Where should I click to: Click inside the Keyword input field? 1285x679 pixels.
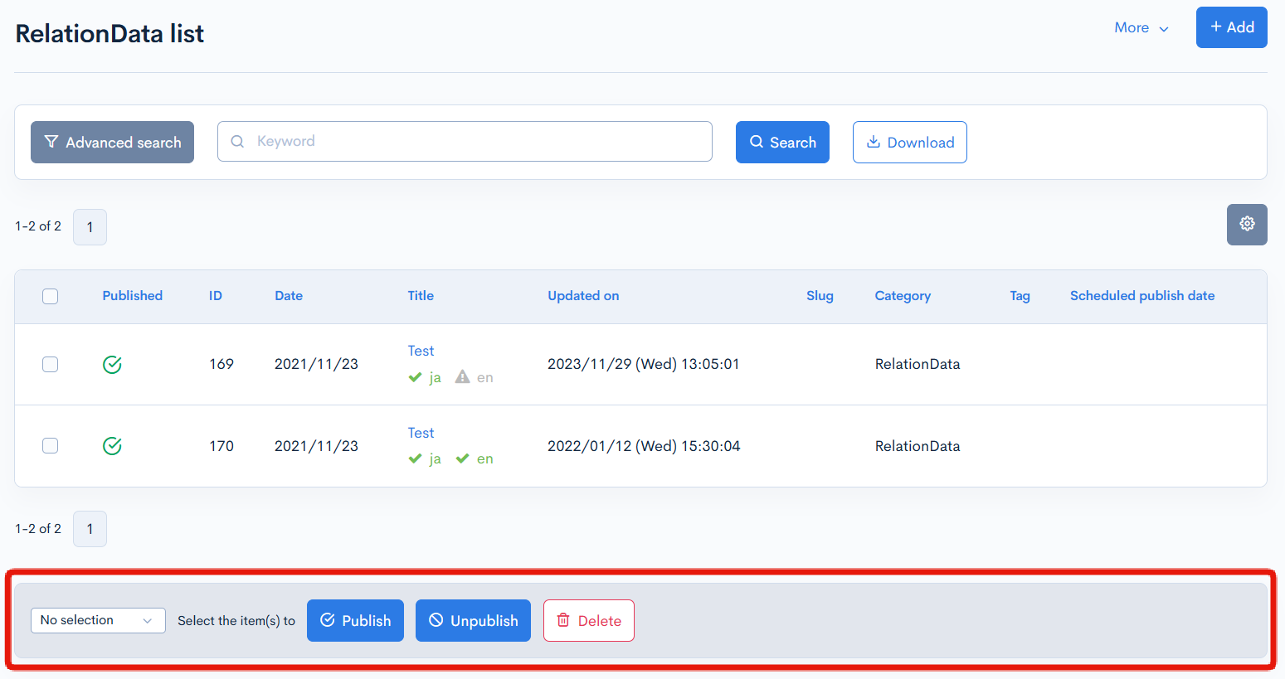coord(465,141)
